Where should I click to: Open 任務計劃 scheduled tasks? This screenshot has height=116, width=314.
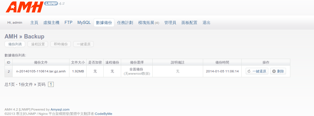[125, 23]
